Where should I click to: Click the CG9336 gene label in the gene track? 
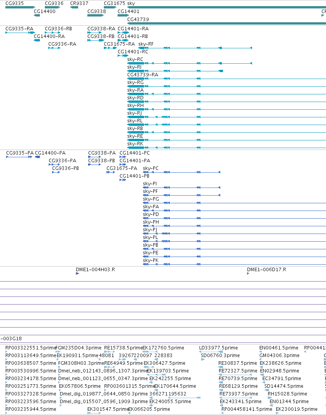[54, 3]
